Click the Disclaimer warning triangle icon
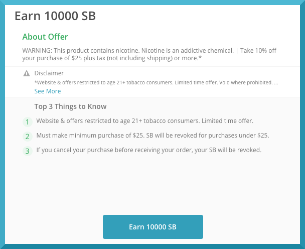Screen dimensions: 305x249 [27, 73]
